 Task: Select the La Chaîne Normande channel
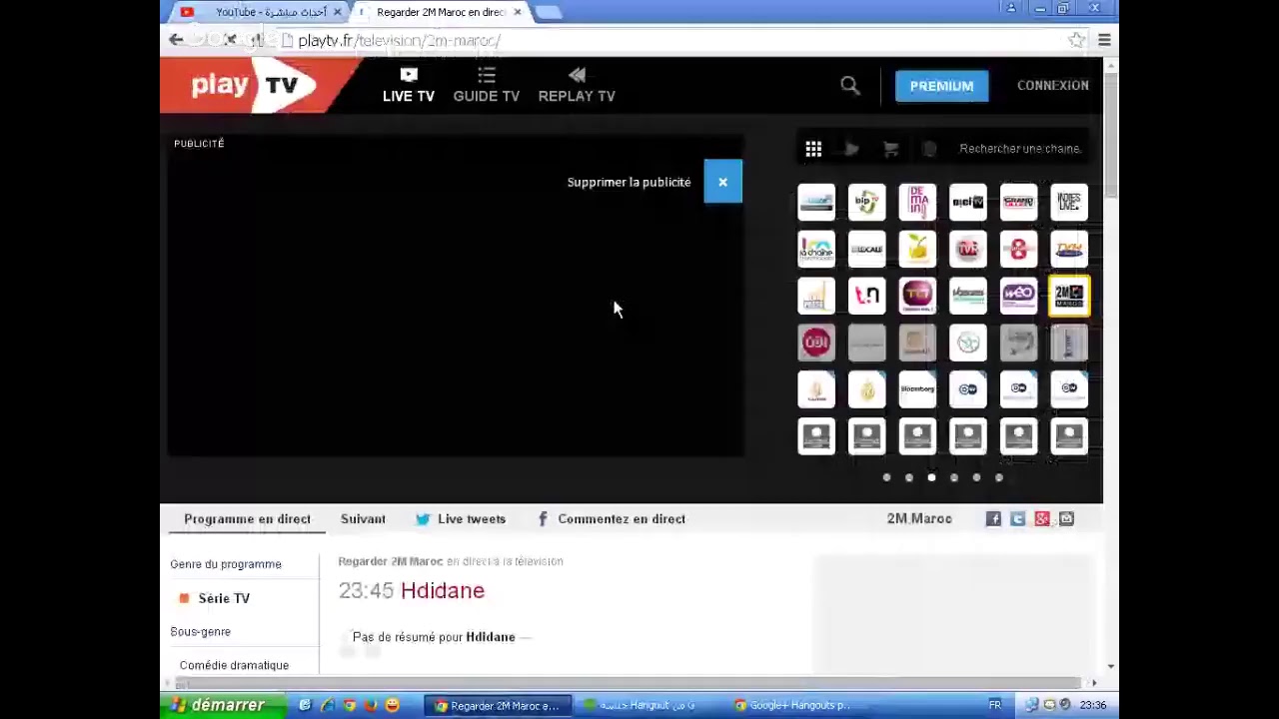816,249
